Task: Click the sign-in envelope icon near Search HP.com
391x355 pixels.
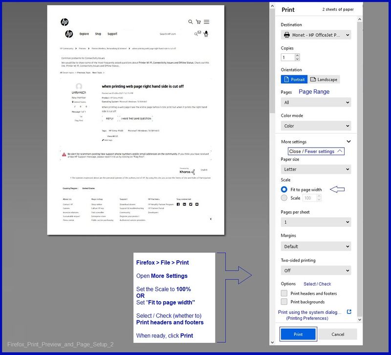Action: (x=200, y=32)
